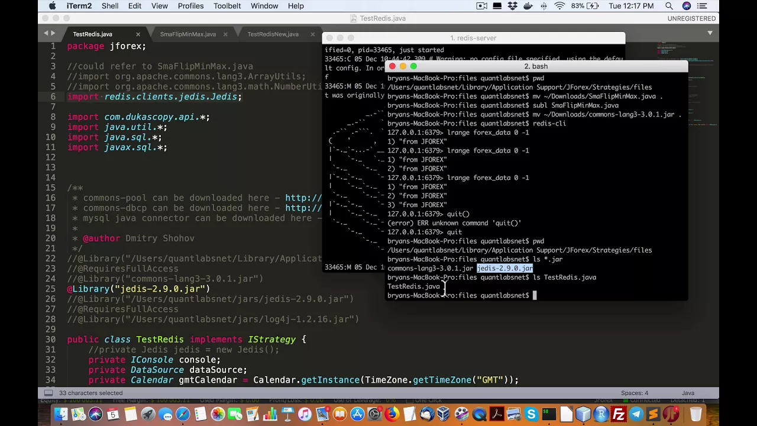
Task: Click the Tue 12:17 PM clock
Action: point(631,6)
